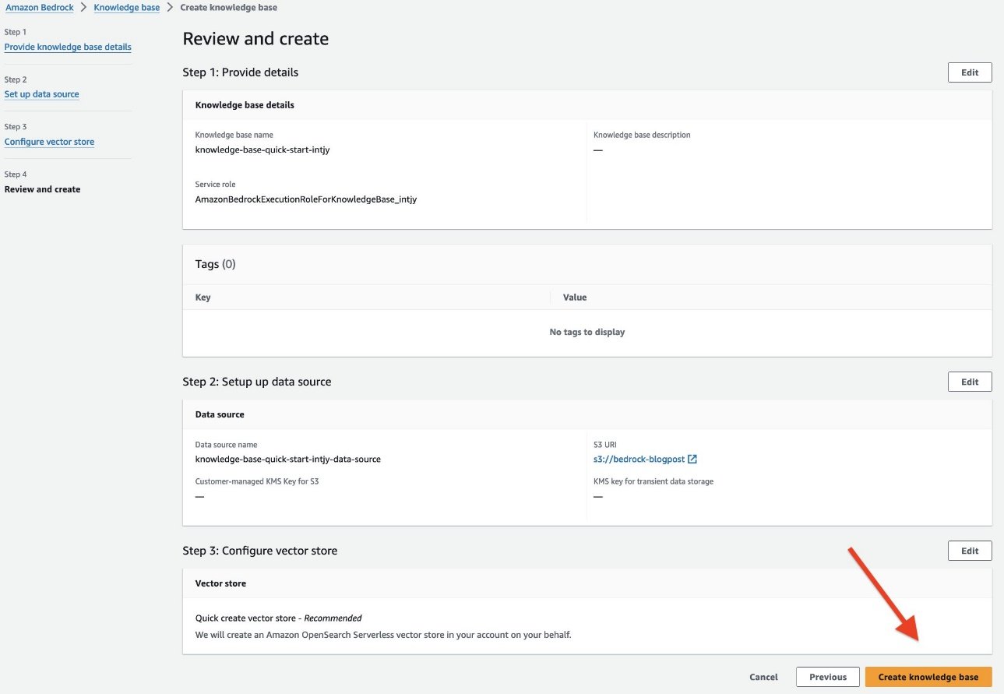Open step 2 'Set up data source'
Viewport: 1004px width, 694px height.
click(41, 94)
